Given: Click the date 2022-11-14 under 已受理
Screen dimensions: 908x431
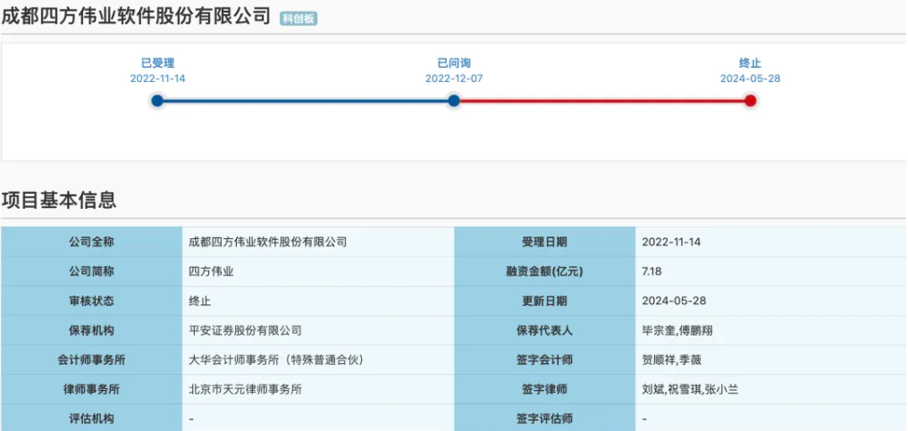Looking at the screenshot, I should coord(157,79).
